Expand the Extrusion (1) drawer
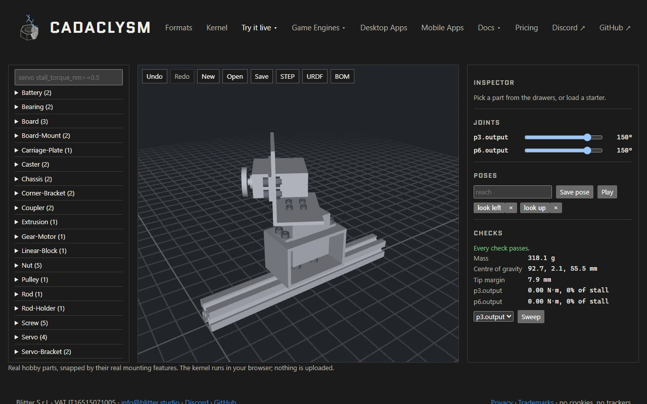This screenshot has width=647, height=404. click(x=69, y=222)
